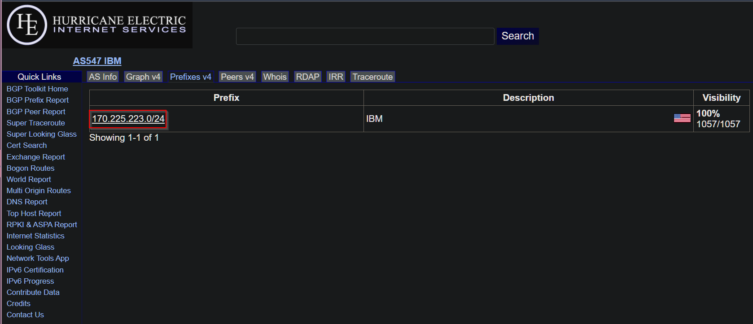Open Super Looking Glass link
Viewport: 753px width, 324px height.
[42, 134]
